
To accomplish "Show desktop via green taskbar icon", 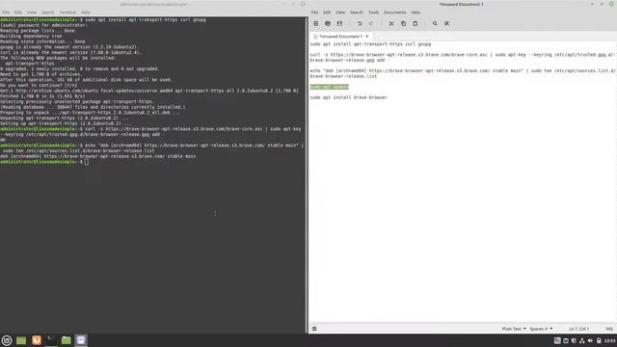I will click(x=21, y=340).
